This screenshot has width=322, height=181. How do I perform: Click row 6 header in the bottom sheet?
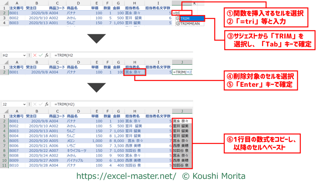tap(5, 141)
